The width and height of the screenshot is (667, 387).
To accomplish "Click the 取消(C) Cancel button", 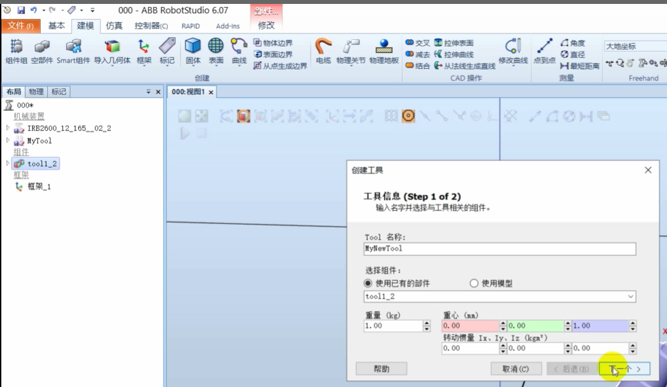I will [516, 369].
